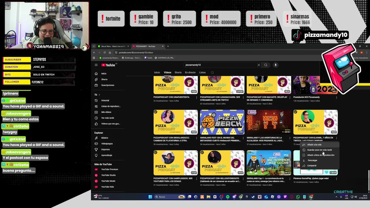Screen dimensions: 370x208
Task: Click the YouTube page vertical scrollbar
Action: (369, 181)
